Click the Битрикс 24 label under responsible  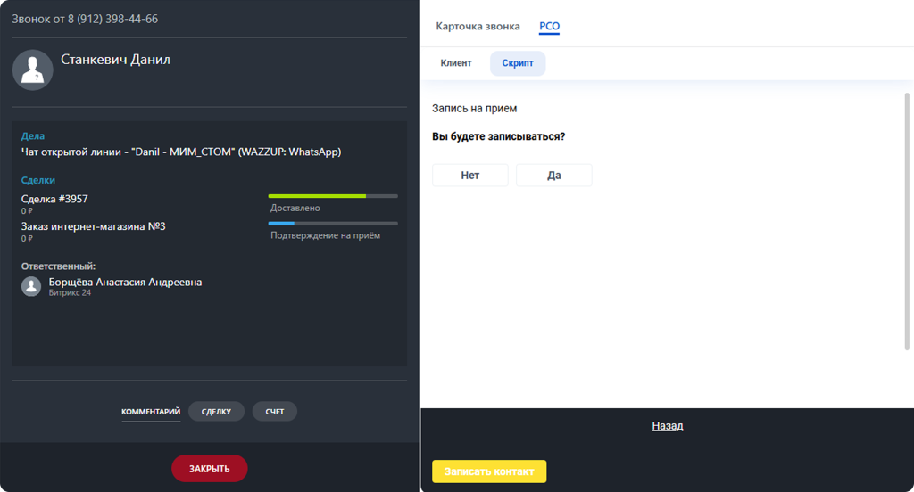tap(70, 293)
